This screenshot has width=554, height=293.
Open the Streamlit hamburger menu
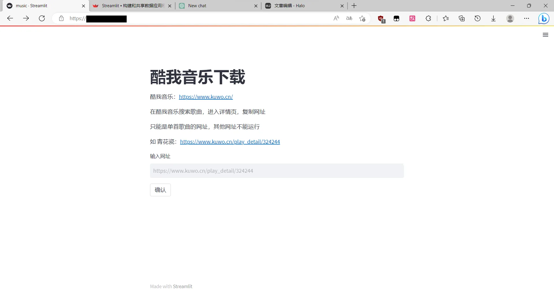[x=545, y=35]
